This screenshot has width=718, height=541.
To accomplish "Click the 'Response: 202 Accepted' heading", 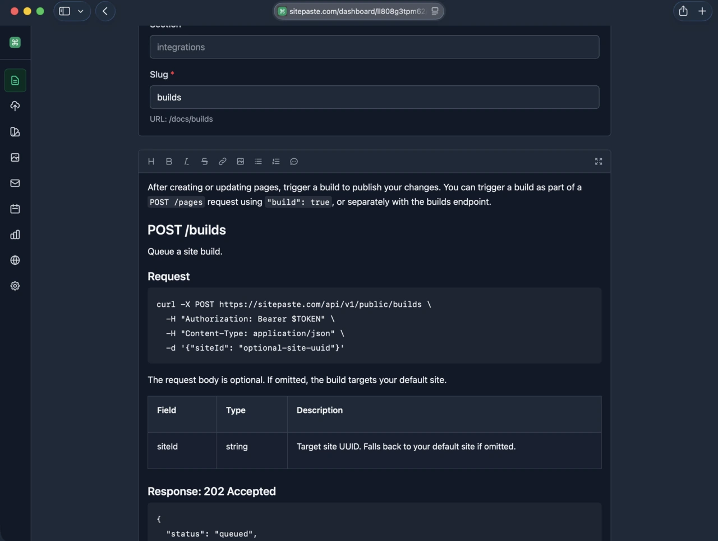I will coord(211,492).
